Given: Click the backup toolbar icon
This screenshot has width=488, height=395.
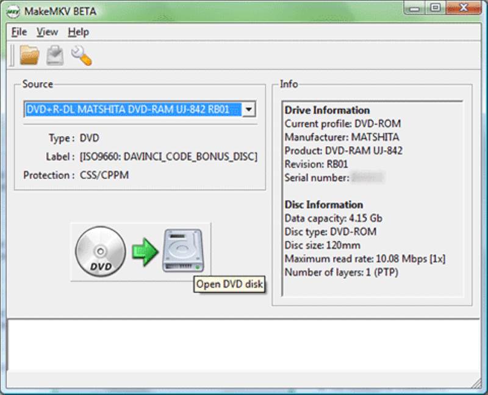Looking at the screenshot, I should pyautogui.click(x=54, y=55).
